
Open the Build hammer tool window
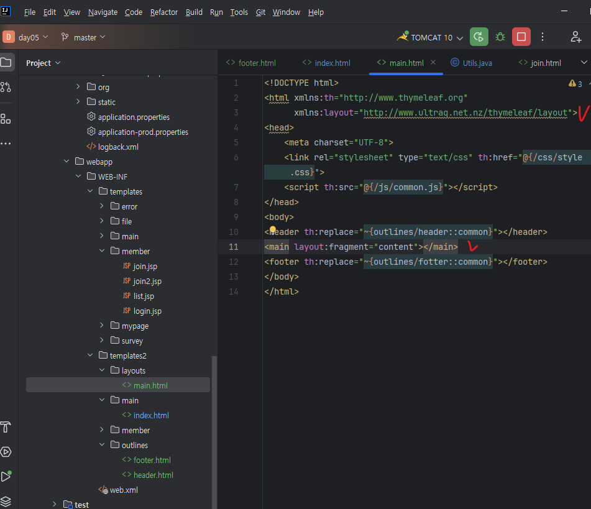click(x=6, y=427)
